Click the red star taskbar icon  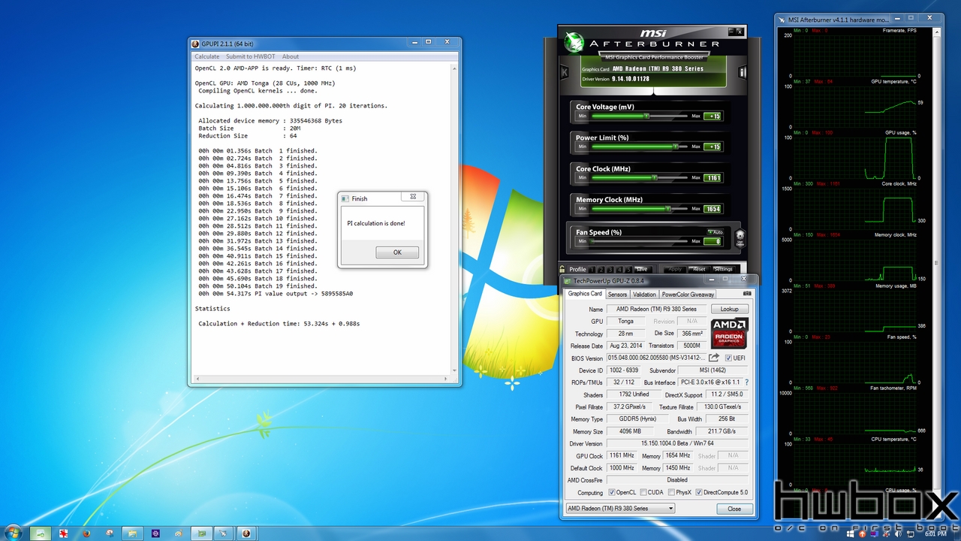tap(64, 533)
